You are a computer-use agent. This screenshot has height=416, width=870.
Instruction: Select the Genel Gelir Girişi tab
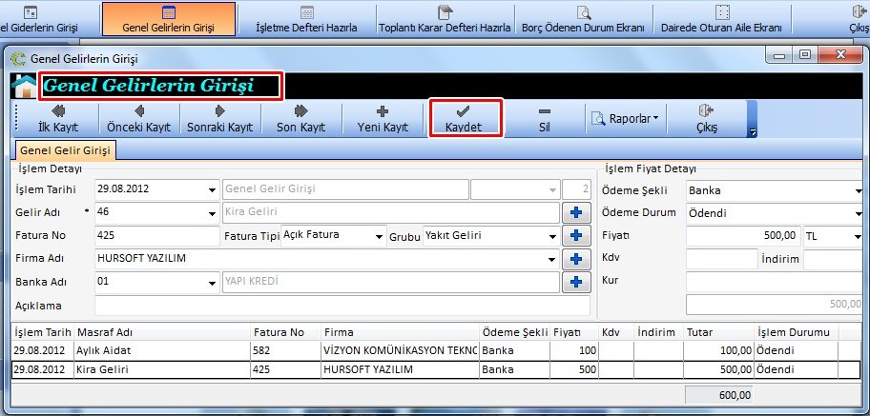65,150
